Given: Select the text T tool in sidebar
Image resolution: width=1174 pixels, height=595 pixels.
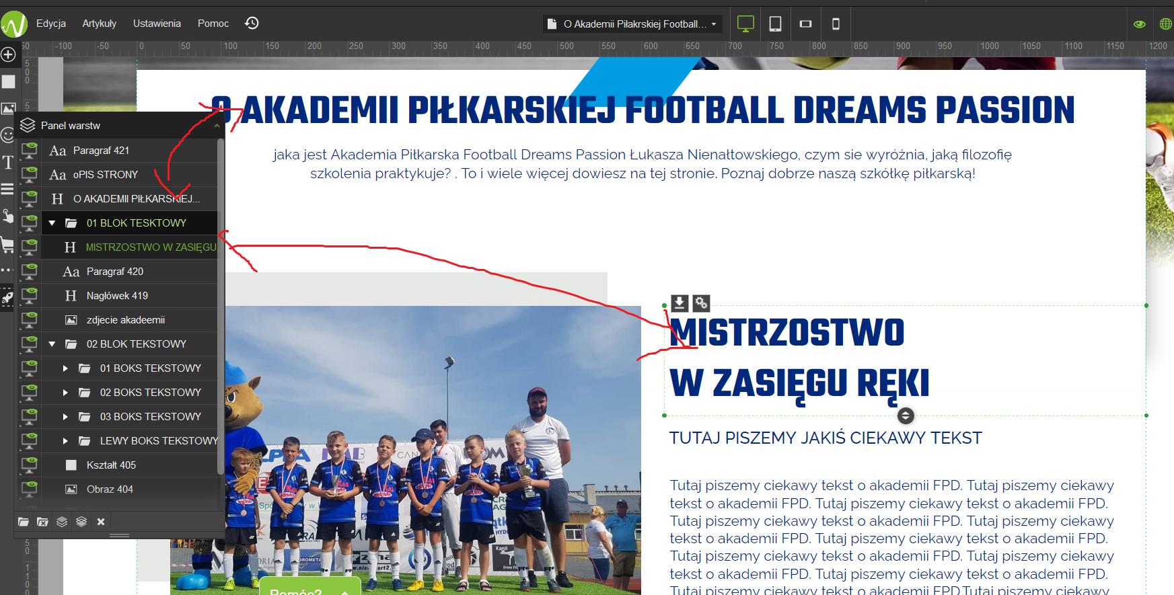Looking at the screenshot, I should [x=8, y=162].
